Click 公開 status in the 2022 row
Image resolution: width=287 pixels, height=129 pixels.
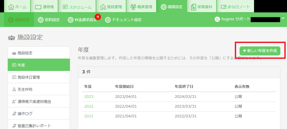[x=238, y=106]
